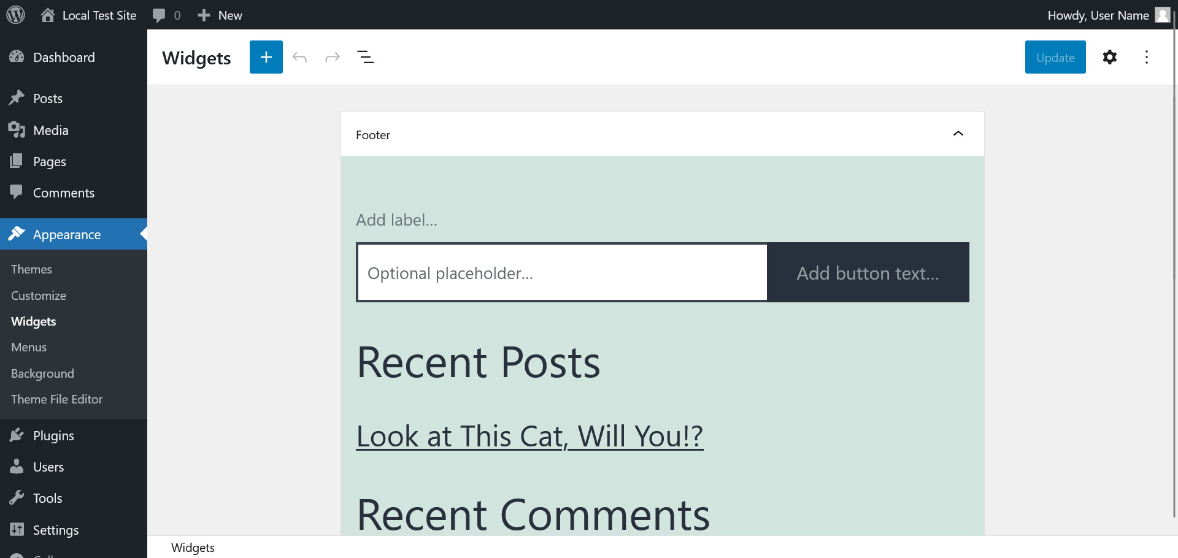The width and height of the screenshot is (1178, 558).
Task: Click the Optional placeholder search field
Action: tap(561, 272)
